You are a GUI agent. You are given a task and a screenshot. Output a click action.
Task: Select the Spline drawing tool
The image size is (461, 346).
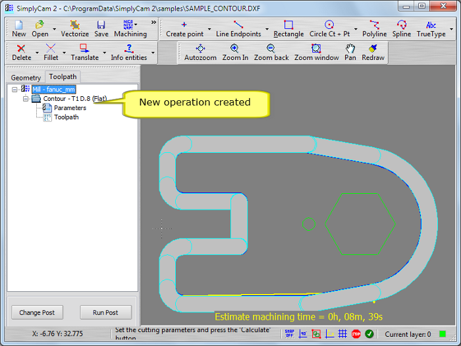pyautogui.click(x=401, y=28)
